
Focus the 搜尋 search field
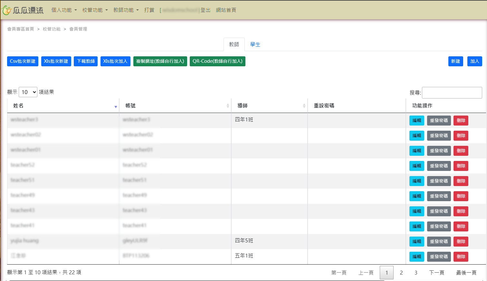pos(452,93)
